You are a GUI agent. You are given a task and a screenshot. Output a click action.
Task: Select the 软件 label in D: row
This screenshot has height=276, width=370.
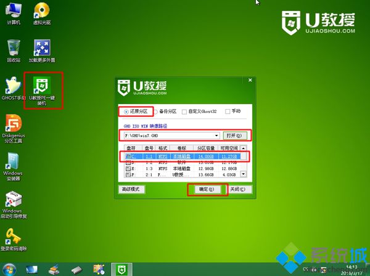(181, 163)
